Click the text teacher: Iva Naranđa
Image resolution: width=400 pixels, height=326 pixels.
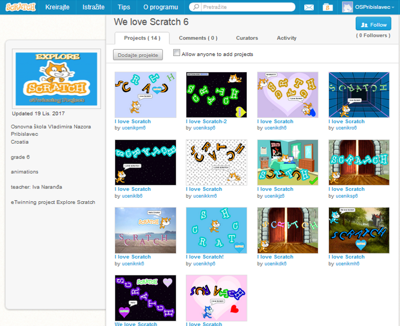coord(36,187)
